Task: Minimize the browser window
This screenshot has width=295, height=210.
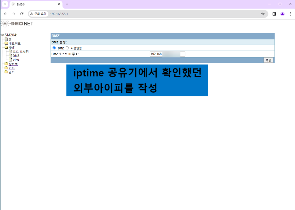Action: click(x=269, y=4)
